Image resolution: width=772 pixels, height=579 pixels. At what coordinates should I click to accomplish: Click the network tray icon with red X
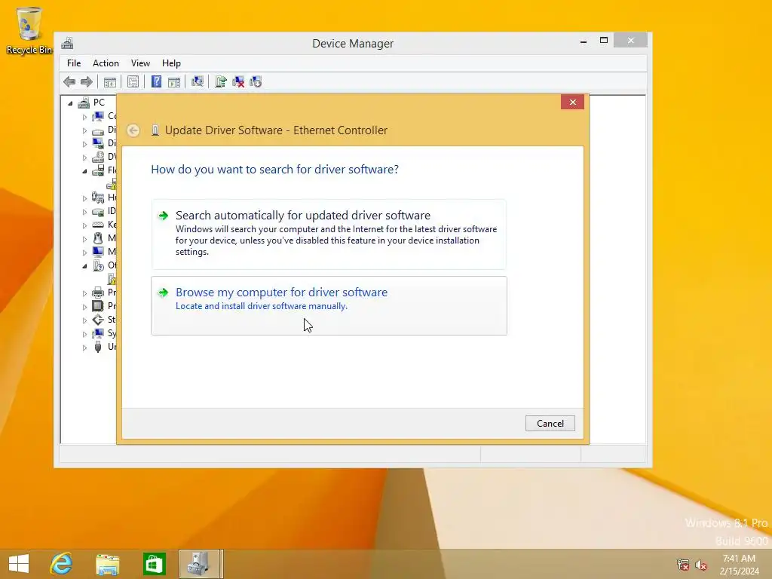682,565
